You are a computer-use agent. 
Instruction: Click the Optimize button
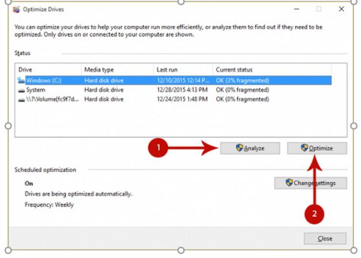click(317, 148)
